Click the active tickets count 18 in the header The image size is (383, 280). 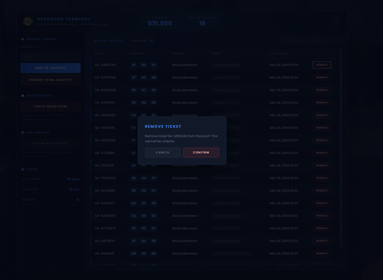coord(202,23)
